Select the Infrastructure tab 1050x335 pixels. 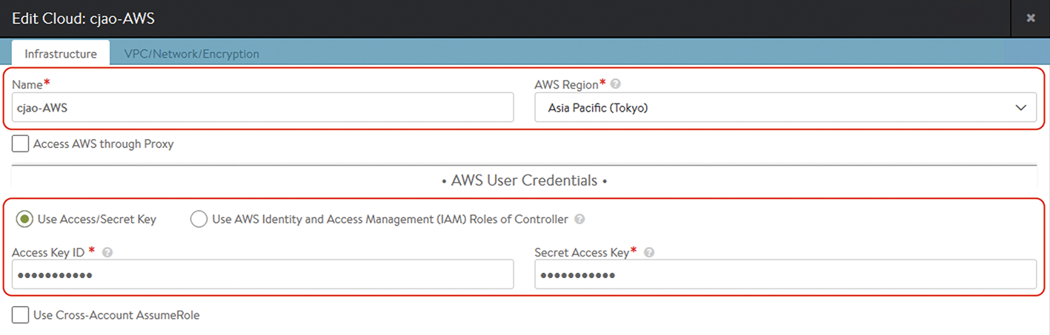[x=61, y=54]
